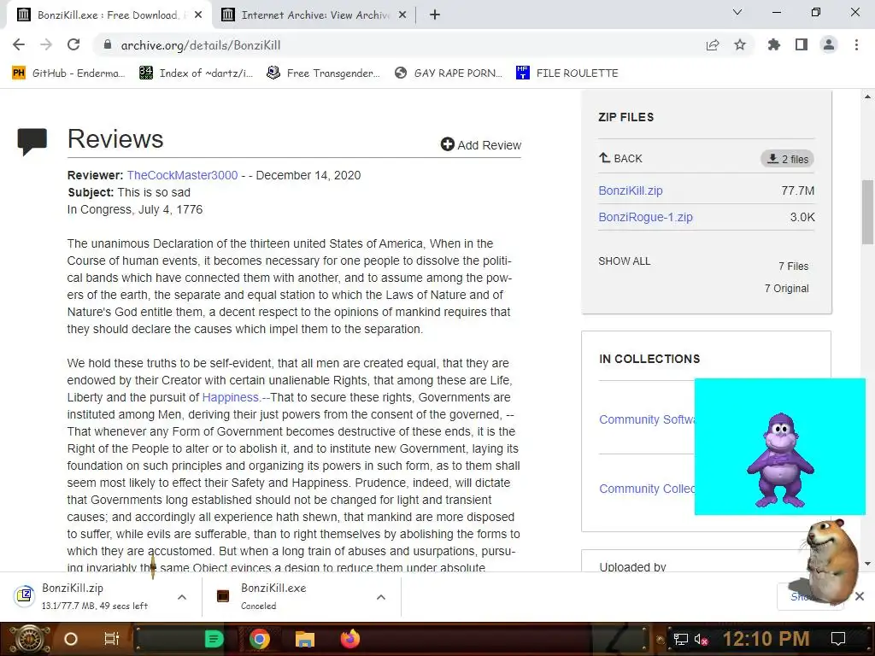Open the GitHub Enderman bookmark
This screenshot has height=656, width=875.
pos(68,73)
